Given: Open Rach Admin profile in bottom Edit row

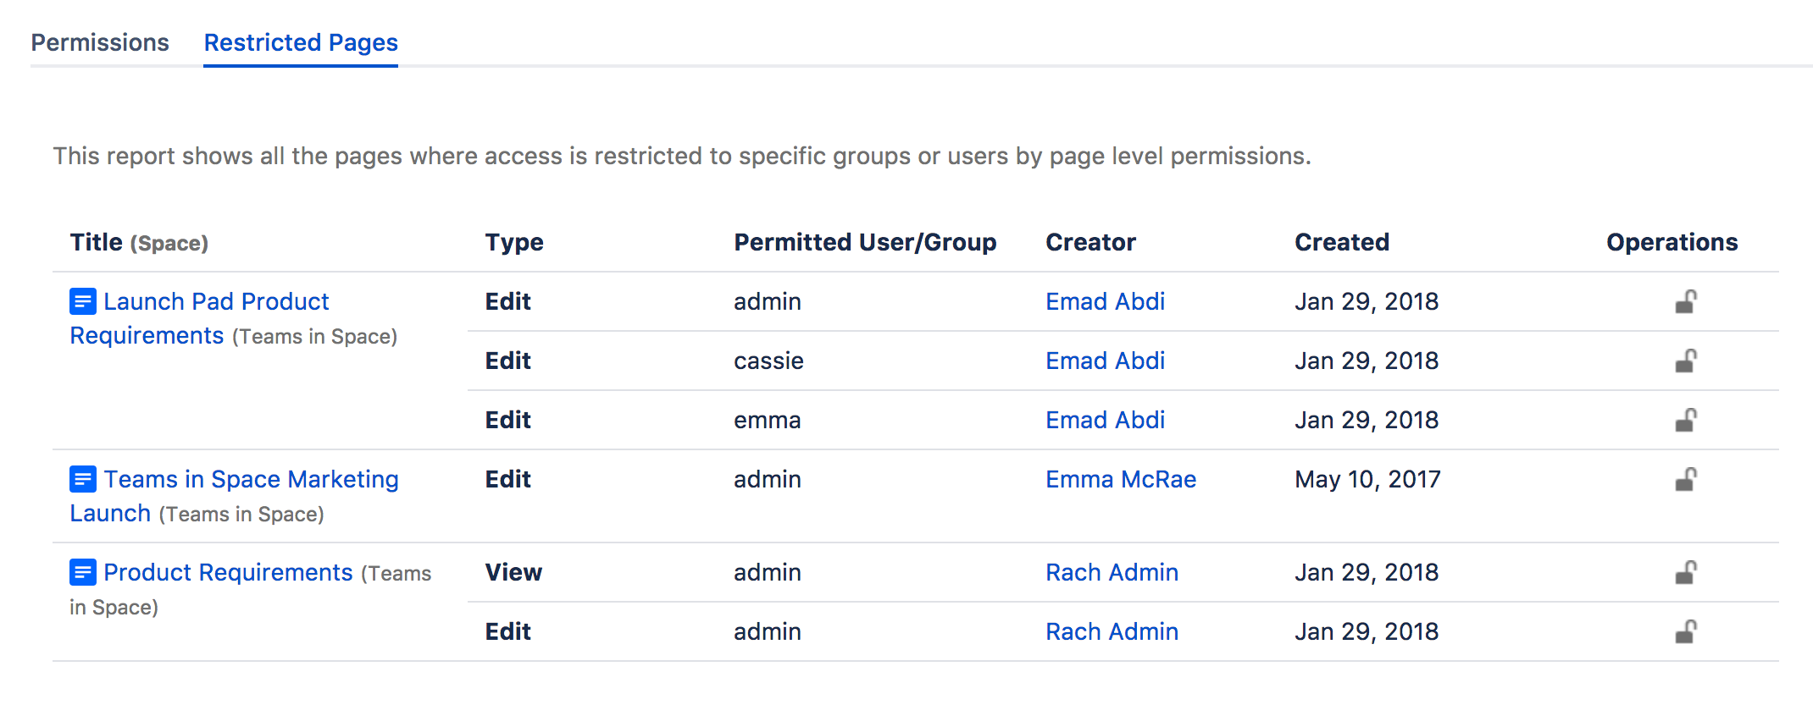Looking at the screenshot, I should tap(1112, 631).
